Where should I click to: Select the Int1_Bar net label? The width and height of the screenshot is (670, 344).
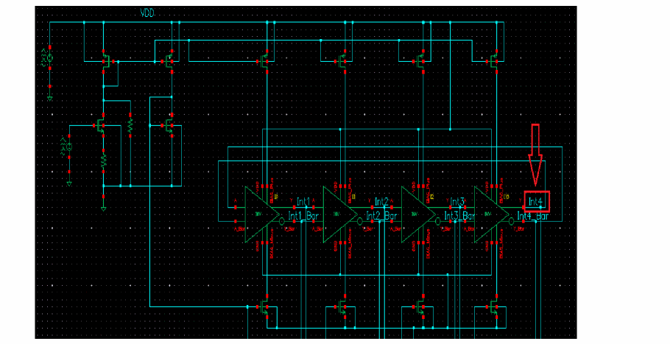pyautogui.click(x=303, y=217)
